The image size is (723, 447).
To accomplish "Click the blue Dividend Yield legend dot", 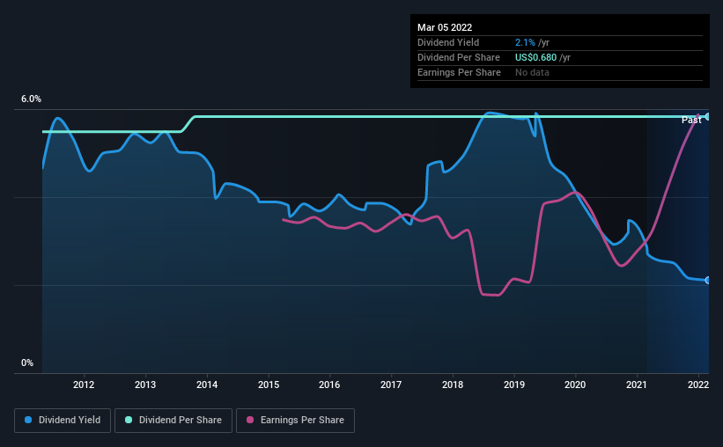I will (28, 420).
